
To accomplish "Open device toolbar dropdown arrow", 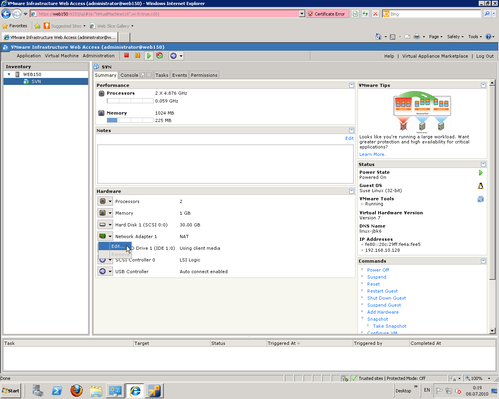I will point(181,56).
